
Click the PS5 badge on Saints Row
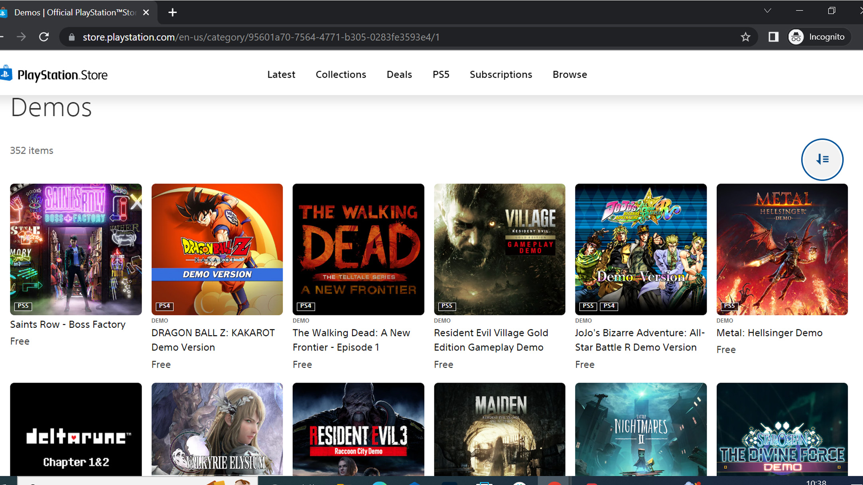pyautogui.click(x=23, y=306)
